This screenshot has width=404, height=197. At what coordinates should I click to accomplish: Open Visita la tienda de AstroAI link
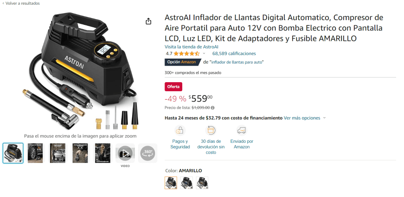click(191, 47)
